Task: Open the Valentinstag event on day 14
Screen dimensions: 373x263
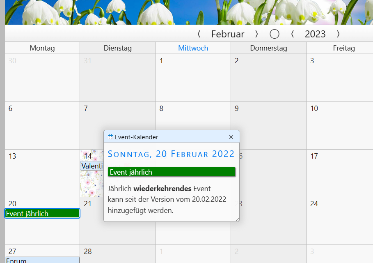Action: [x=92, y=166]
